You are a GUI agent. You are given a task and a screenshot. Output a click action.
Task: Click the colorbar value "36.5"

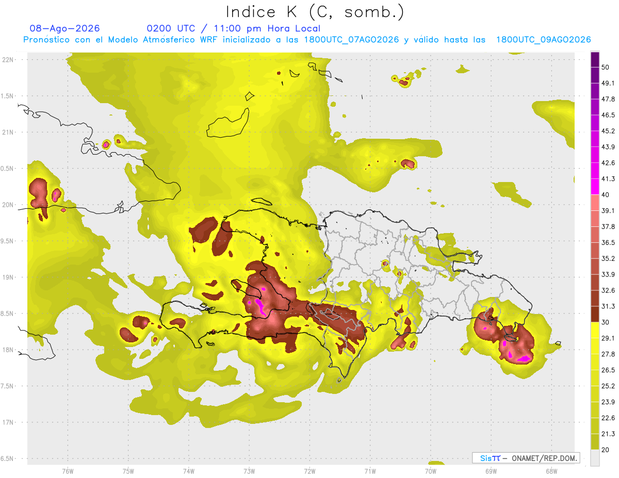click(608, 242)
